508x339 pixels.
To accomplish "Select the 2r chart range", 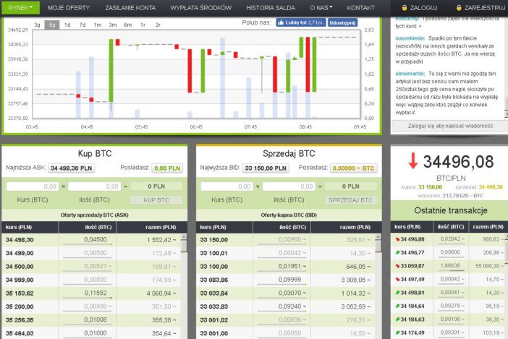I will [158, 25].
